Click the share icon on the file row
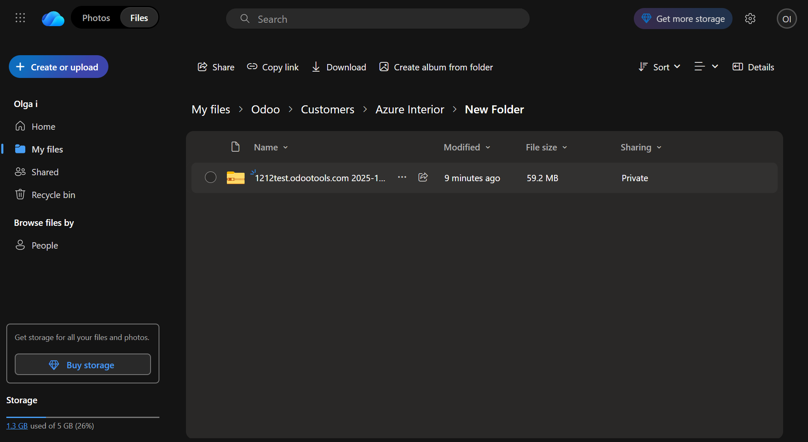Image resolution: width=808 pixels, height=442 pixels. pos(423,177)
